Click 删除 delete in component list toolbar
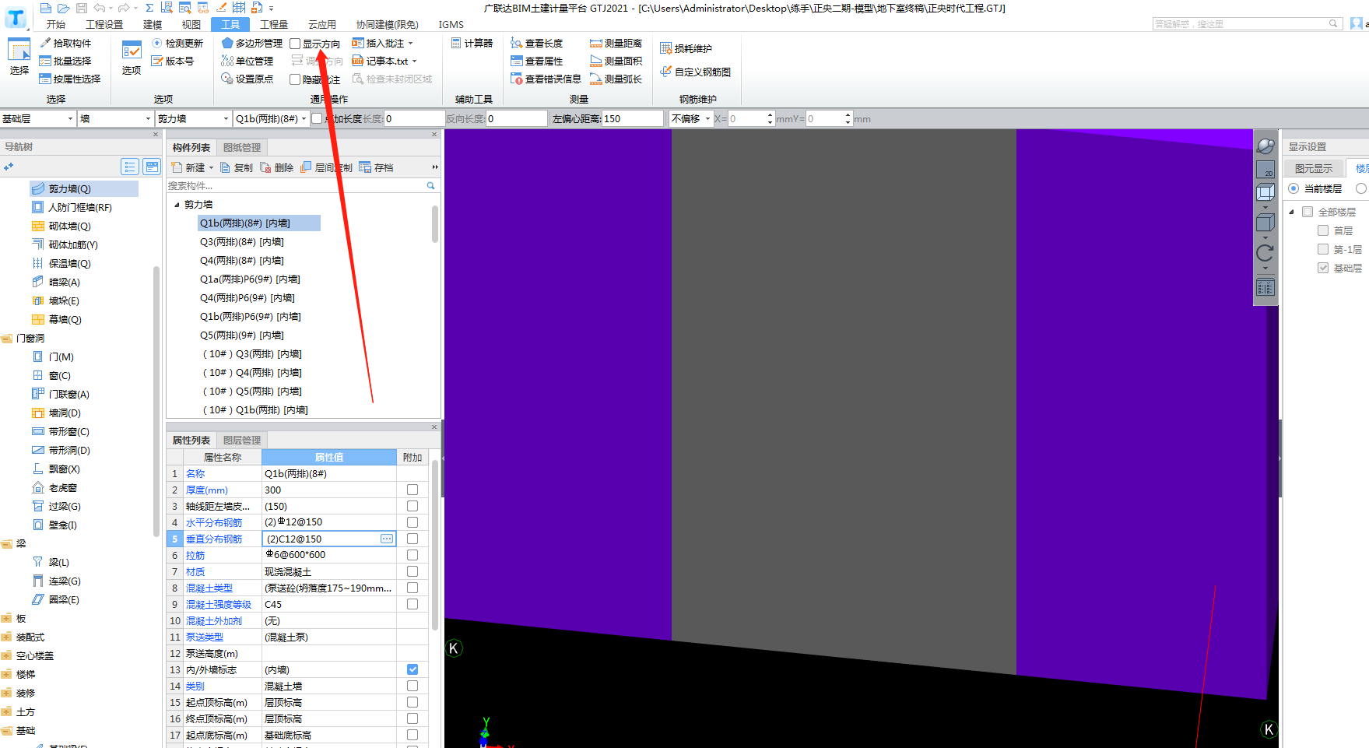1369x748 pixels. click(x=277, y=167)
